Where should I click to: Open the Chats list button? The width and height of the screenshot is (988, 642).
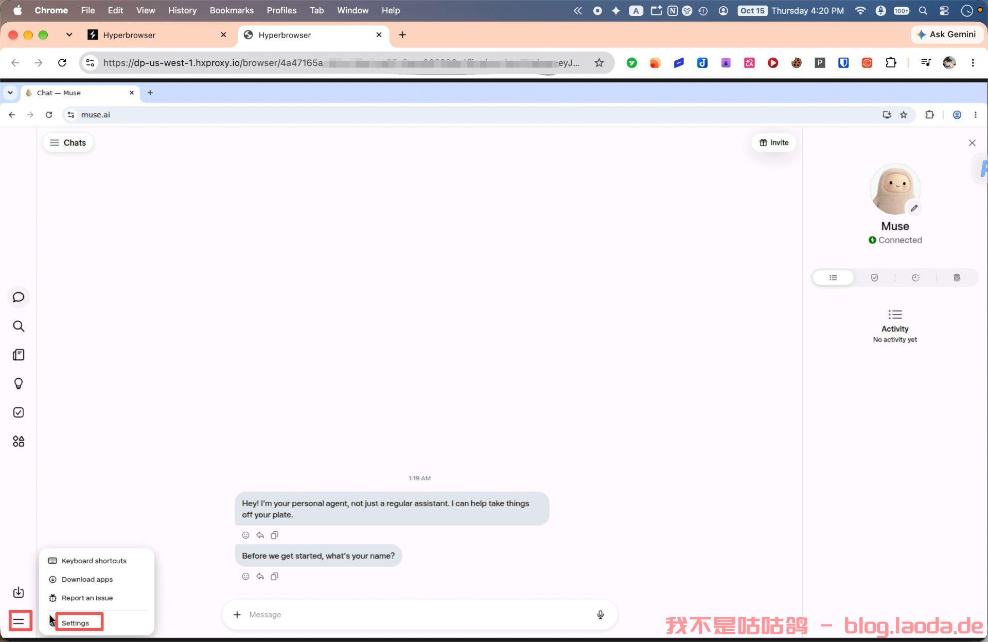pyautogui.click(x=68, y=143)
